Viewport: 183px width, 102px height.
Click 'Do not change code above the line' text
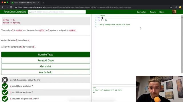[25, 80]
